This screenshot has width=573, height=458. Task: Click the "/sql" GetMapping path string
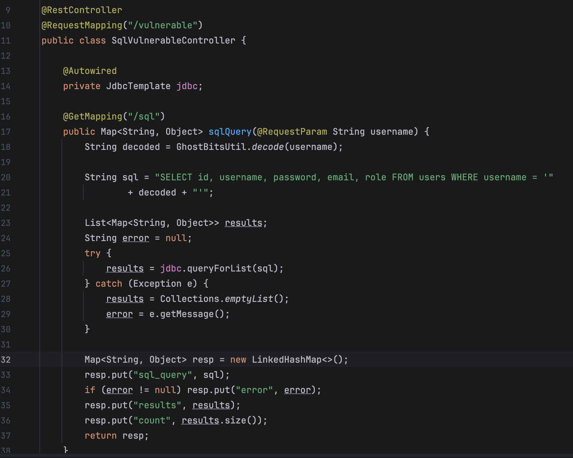point(144,116)
